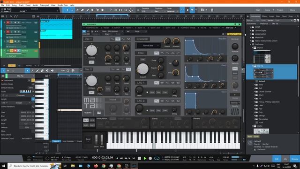Select the Arrow tool in main toolbar
This screenshot has height=169, width=300.
click(67, 10)
